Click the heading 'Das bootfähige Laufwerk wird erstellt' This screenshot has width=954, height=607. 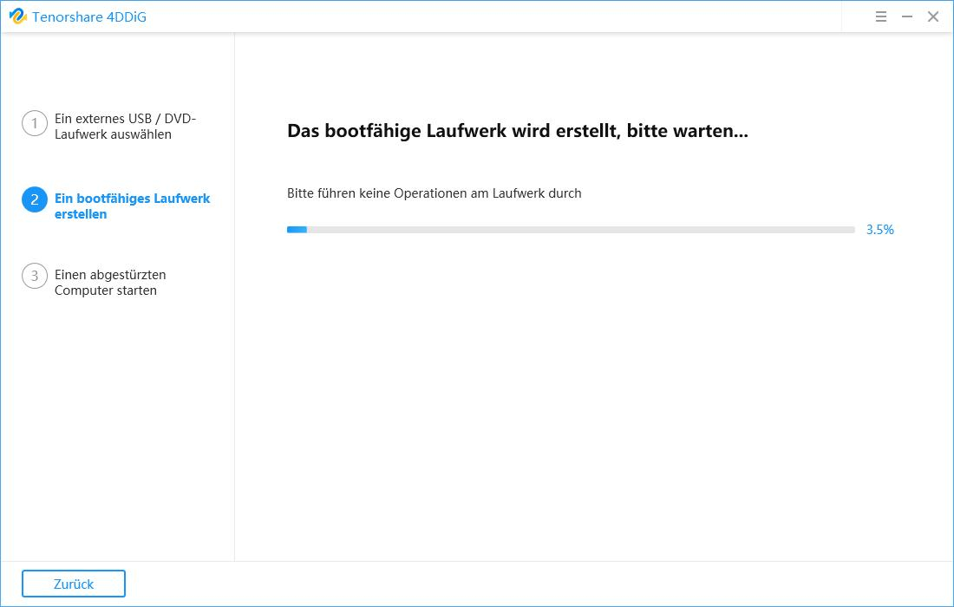[519, 131]
